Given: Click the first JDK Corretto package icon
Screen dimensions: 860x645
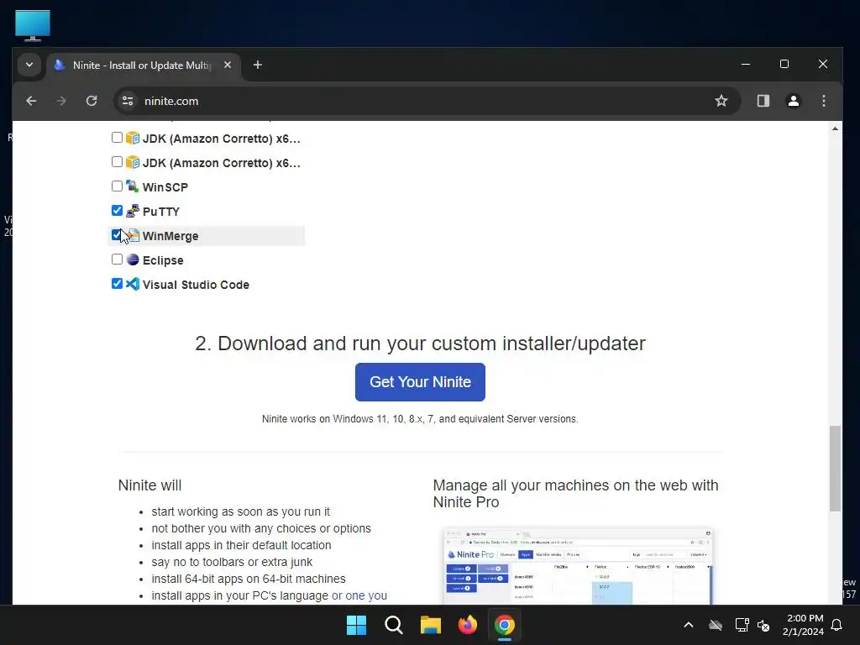Looking at the screenshot, I should pyautogui.click(x=132, y=138).
